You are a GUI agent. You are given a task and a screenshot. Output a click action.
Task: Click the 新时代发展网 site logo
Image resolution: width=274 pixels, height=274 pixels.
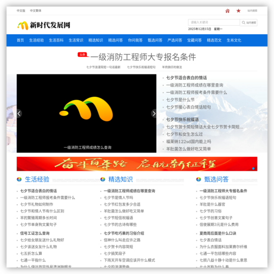click(x=44, y=25)
